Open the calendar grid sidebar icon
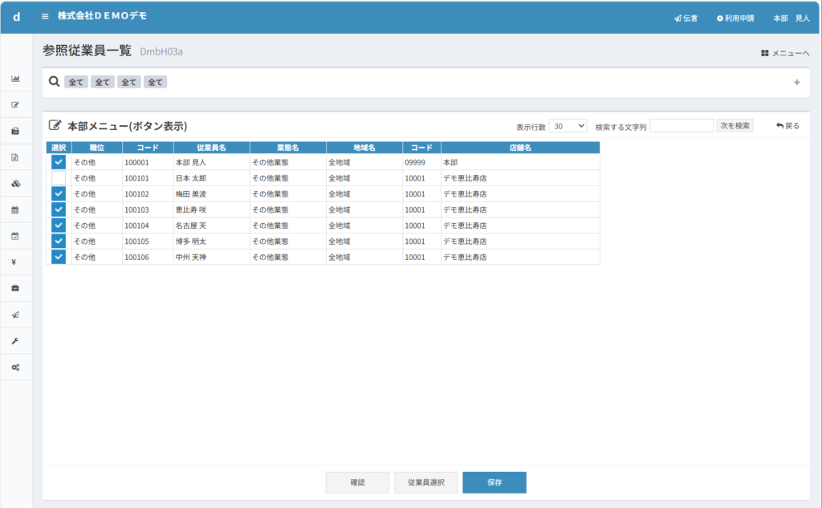This screenshot has height=508, width=822. [15, 209]
